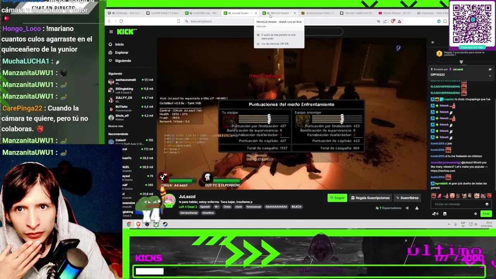Open emoji picker in chat input

[487, 204]
